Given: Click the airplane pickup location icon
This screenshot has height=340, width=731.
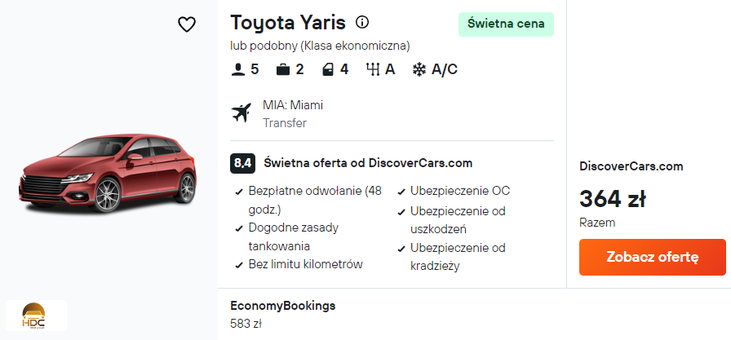Looking at the screenshot, I should coord(241,113).
